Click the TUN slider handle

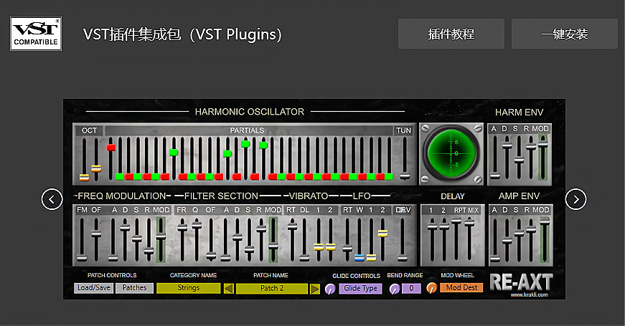[x=405, y=176]
